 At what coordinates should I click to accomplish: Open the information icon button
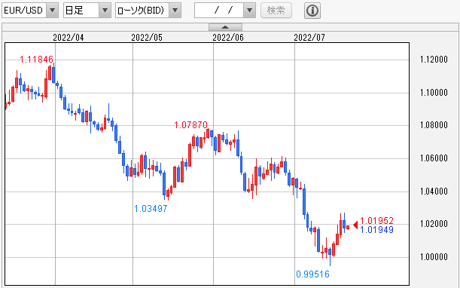coord(312,11)
